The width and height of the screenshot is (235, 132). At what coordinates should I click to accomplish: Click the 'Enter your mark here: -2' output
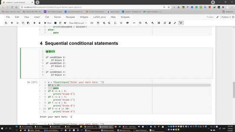[x=56, y=117]
